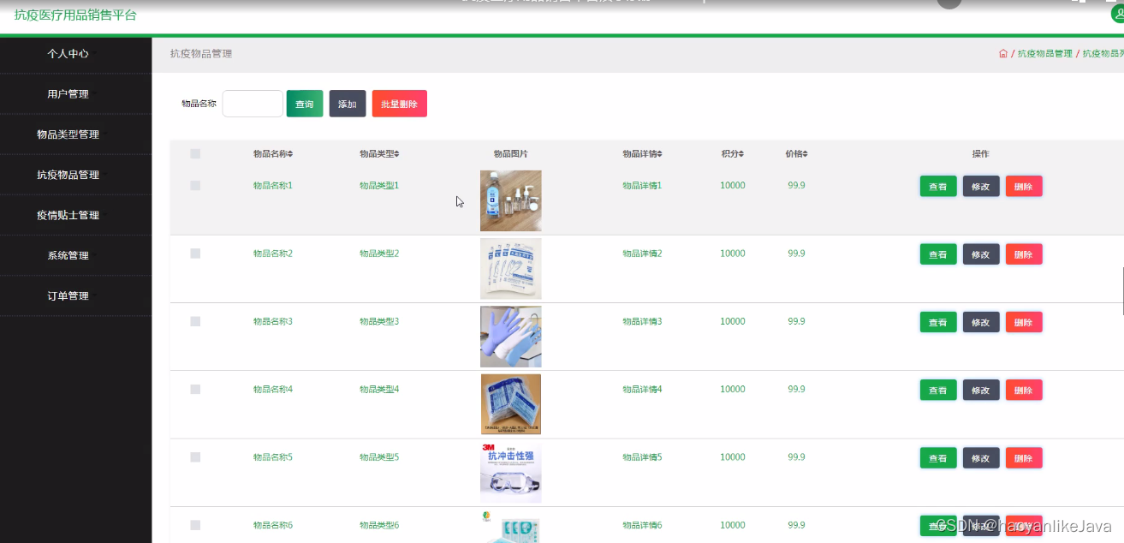Viewport: 1124px width, 543px height.
Task: Check the checkbox for 物品名称6 row
Action: click(x=195, y=525)
